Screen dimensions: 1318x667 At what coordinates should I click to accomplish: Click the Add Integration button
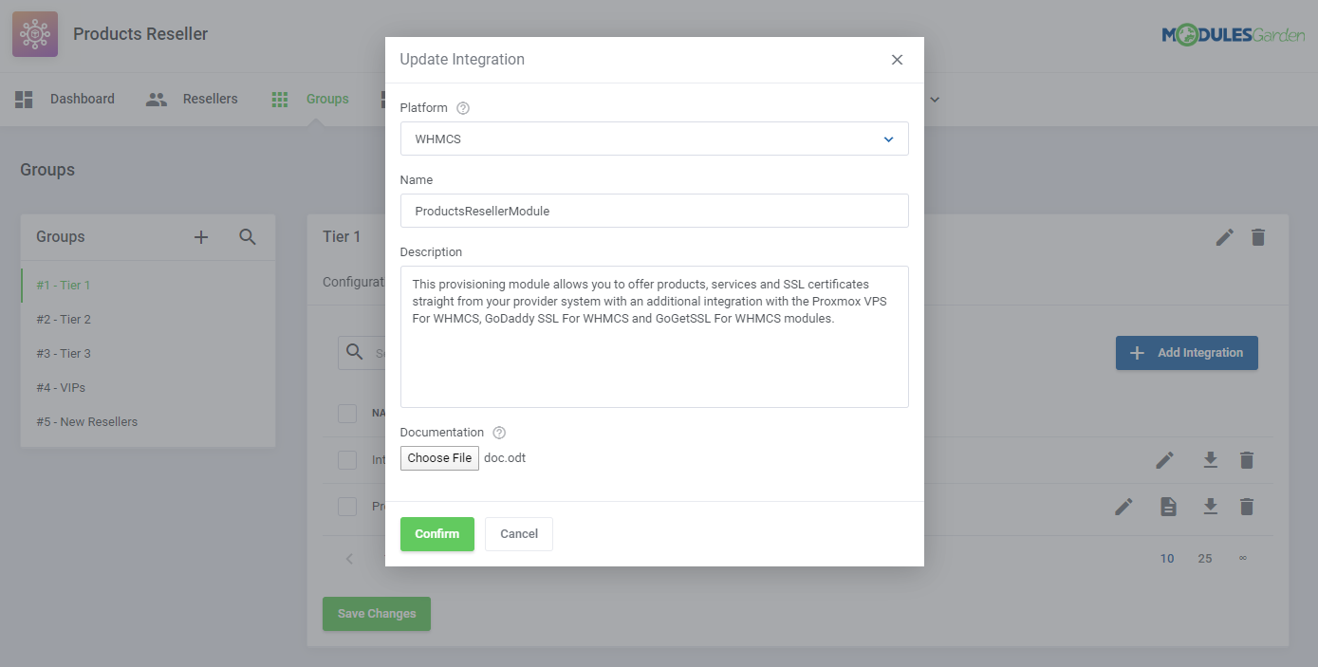pos(1187,353)
